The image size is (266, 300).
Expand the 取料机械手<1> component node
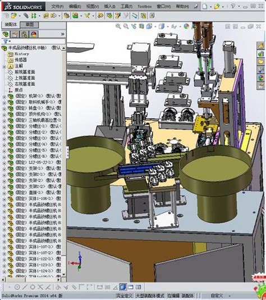click(x=4, y=103)
